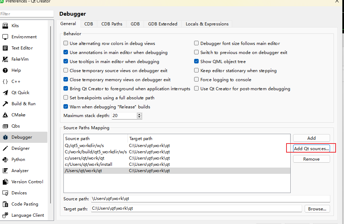The image size is (344, 224).
Task: Check Force logging to console
Action: coord(196,79)
